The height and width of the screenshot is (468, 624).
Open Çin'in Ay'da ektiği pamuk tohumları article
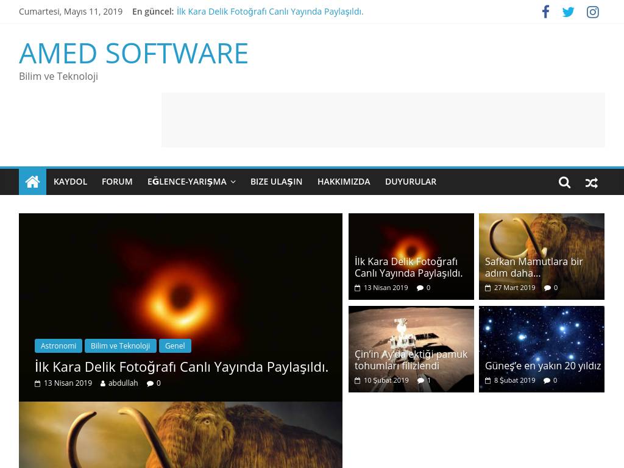pos(411,360)
